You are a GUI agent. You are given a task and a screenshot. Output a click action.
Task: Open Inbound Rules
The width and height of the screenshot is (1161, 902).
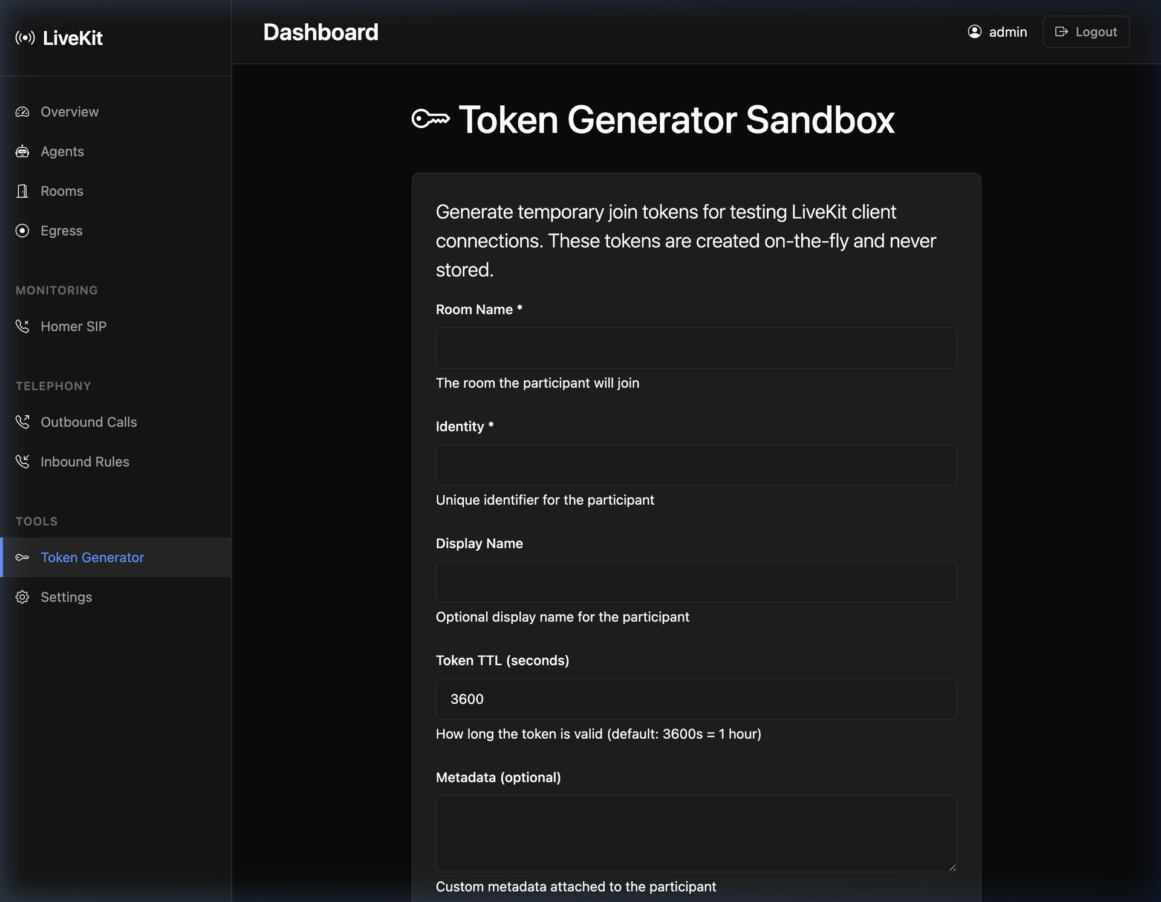point(116,462)
